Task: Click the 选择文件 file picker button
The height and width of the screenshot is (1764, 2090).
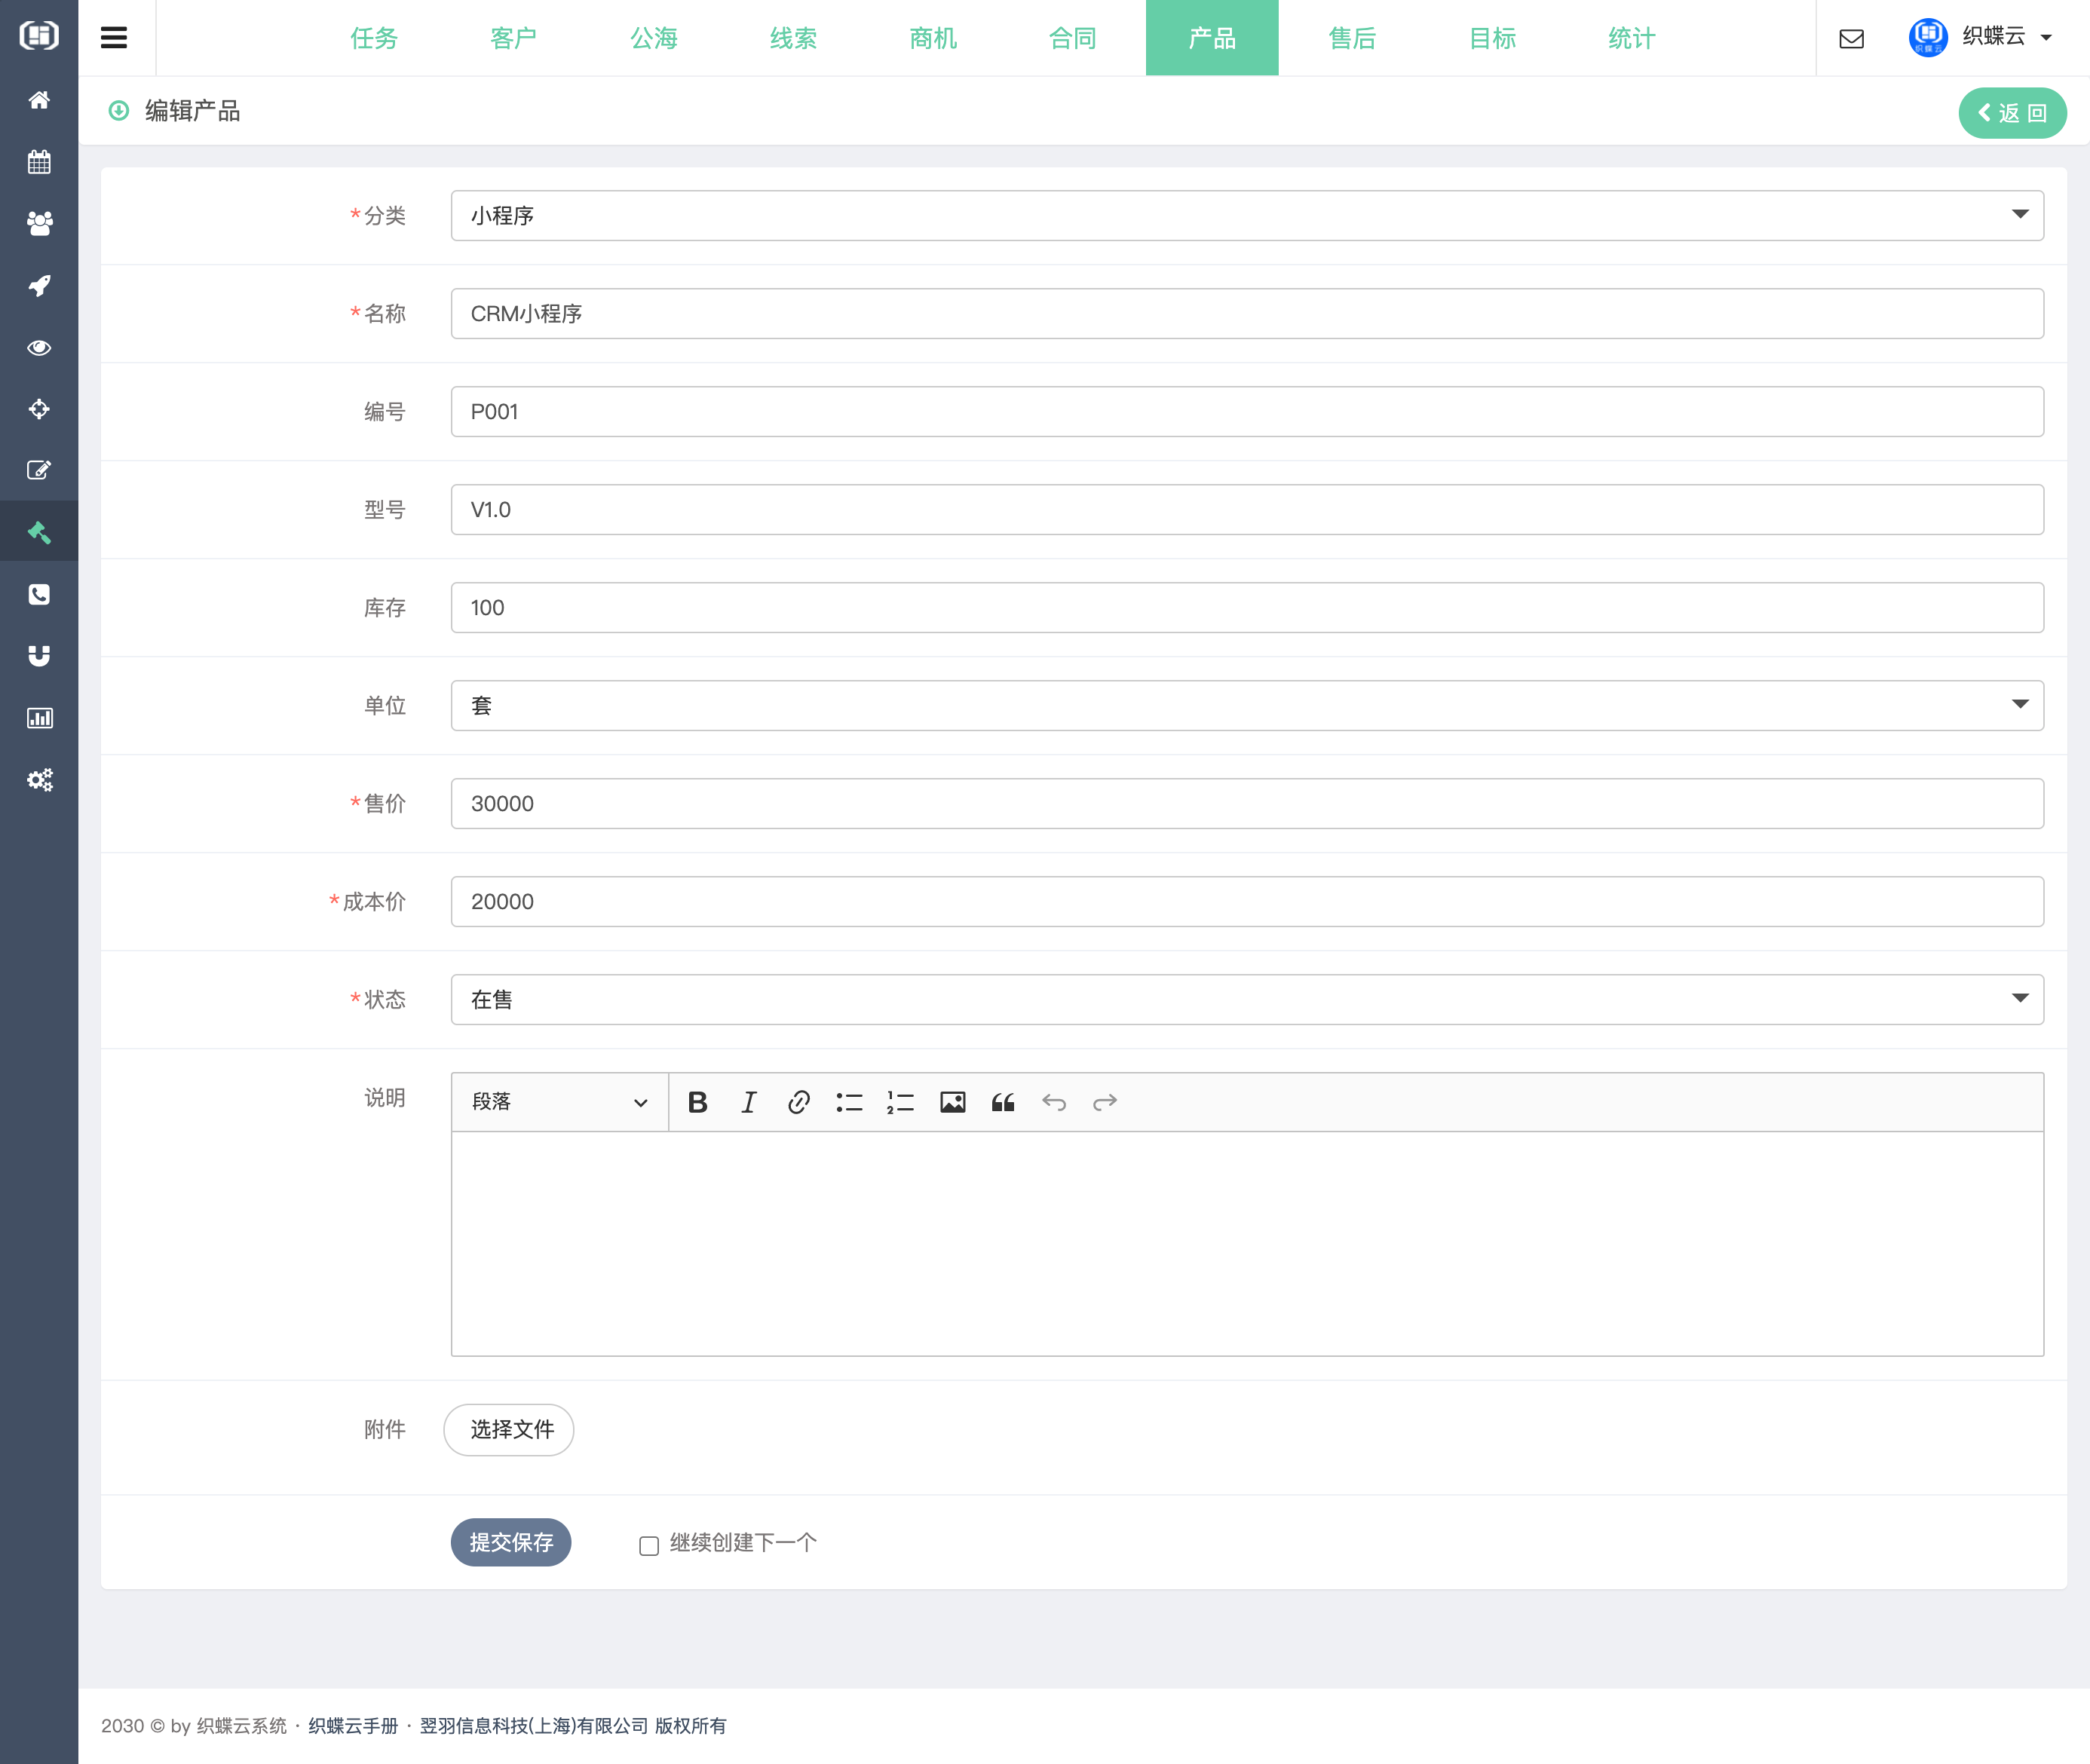Action: [509, 1430]
